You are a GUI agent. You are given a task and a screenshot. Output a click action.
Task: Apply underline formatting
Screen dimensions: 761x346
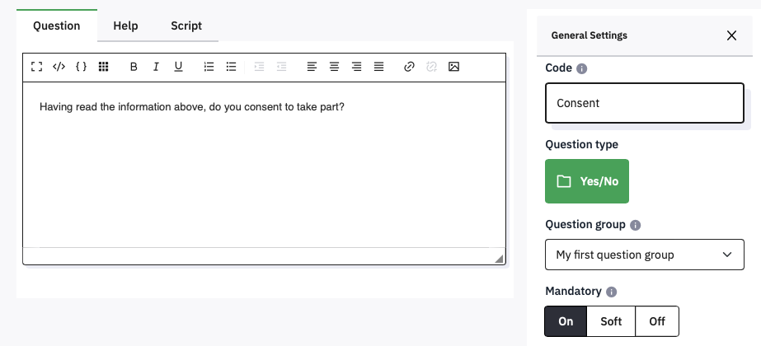click(178, 67)
